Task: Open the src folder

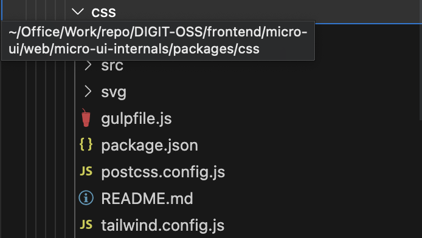Action: click(x=112, y=66)
